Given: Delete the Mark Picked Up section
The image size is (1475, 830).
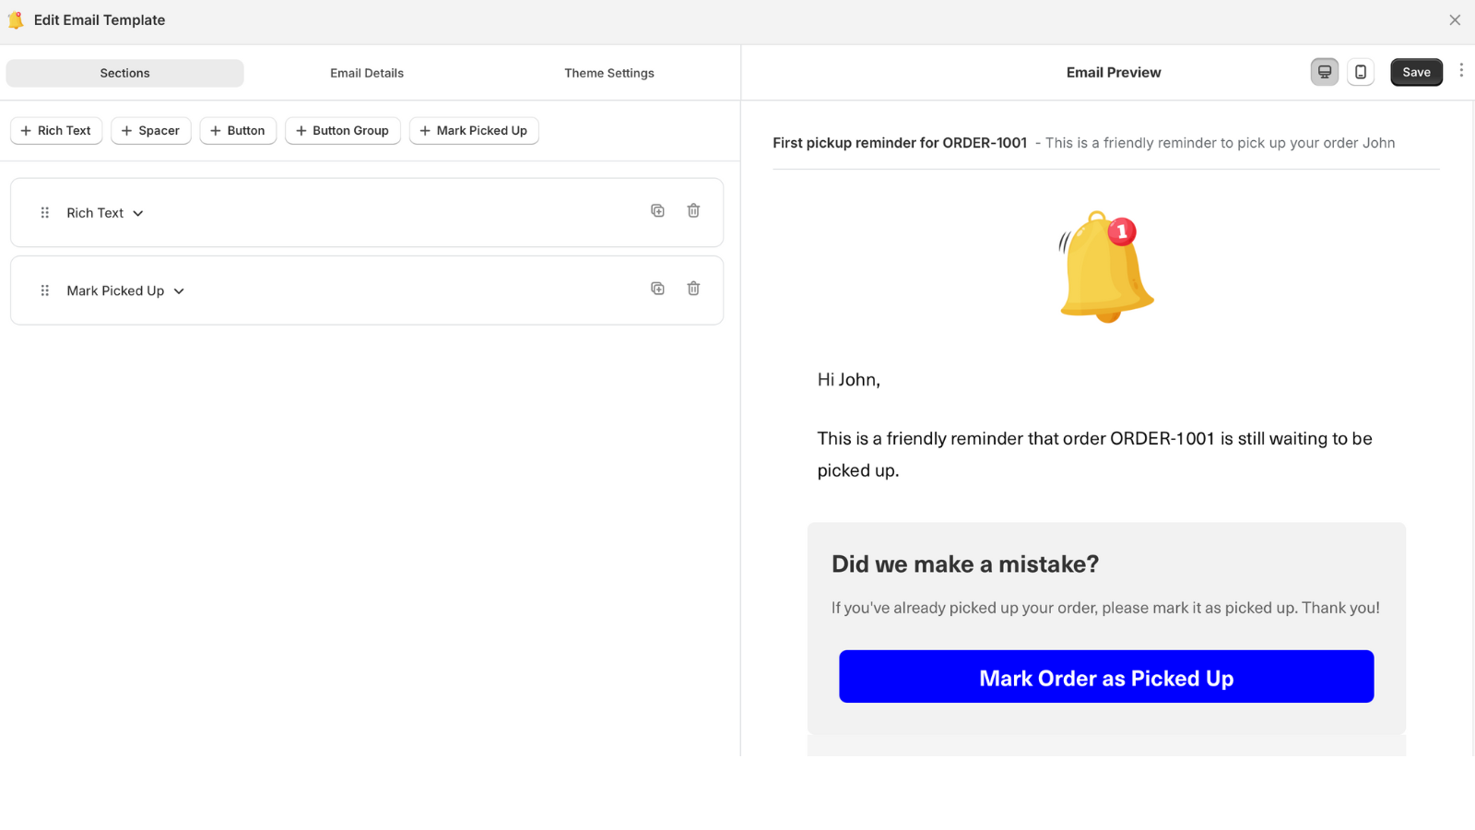Looking at the screenshot, I should [693, 288].
